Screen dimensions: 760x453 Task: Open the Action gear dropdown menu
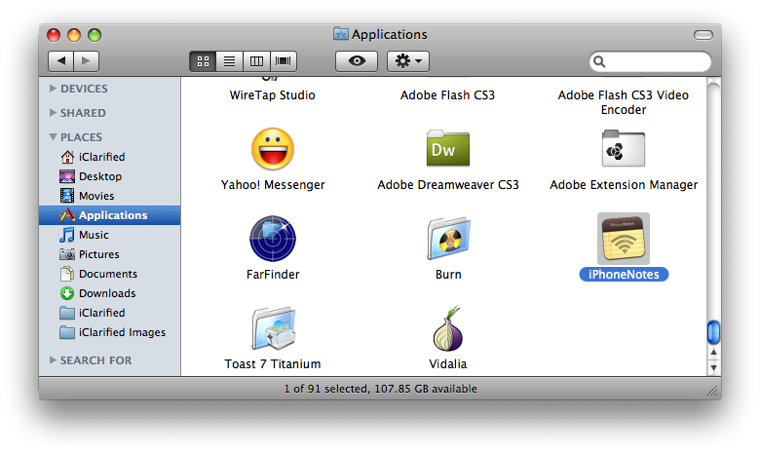pos(407,61)
